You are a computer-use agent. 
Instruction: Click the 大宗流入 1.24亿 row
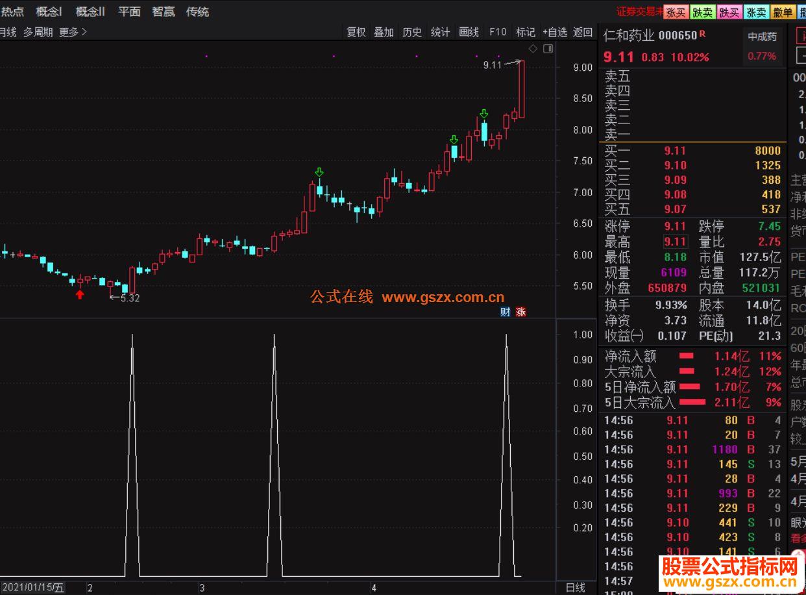tap(693, 372)
